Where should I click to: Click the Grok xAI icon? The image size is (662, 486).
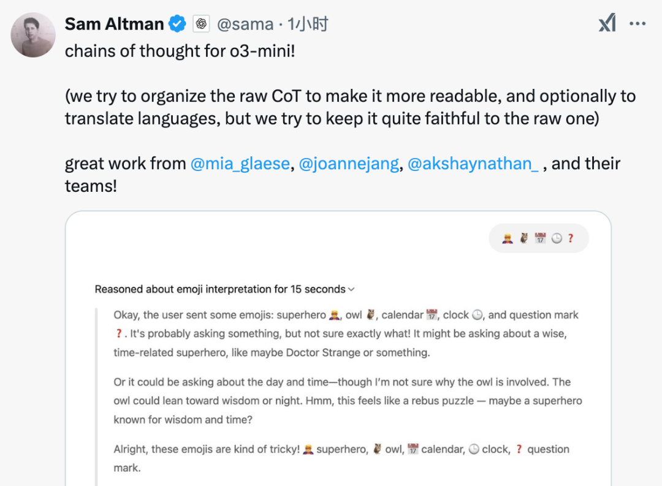607,23
